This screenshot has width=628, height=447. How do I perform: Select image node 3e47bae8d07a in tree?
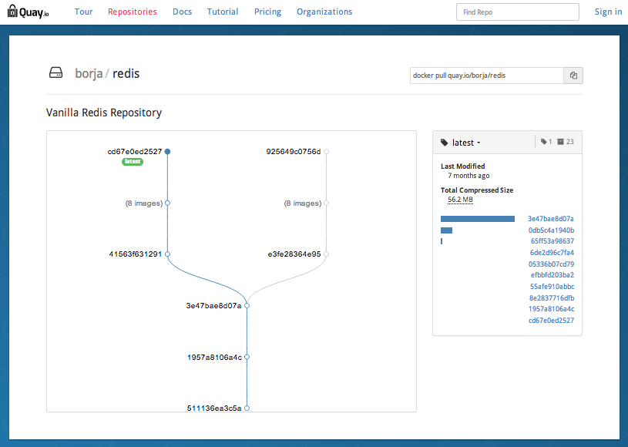(247, 306)
